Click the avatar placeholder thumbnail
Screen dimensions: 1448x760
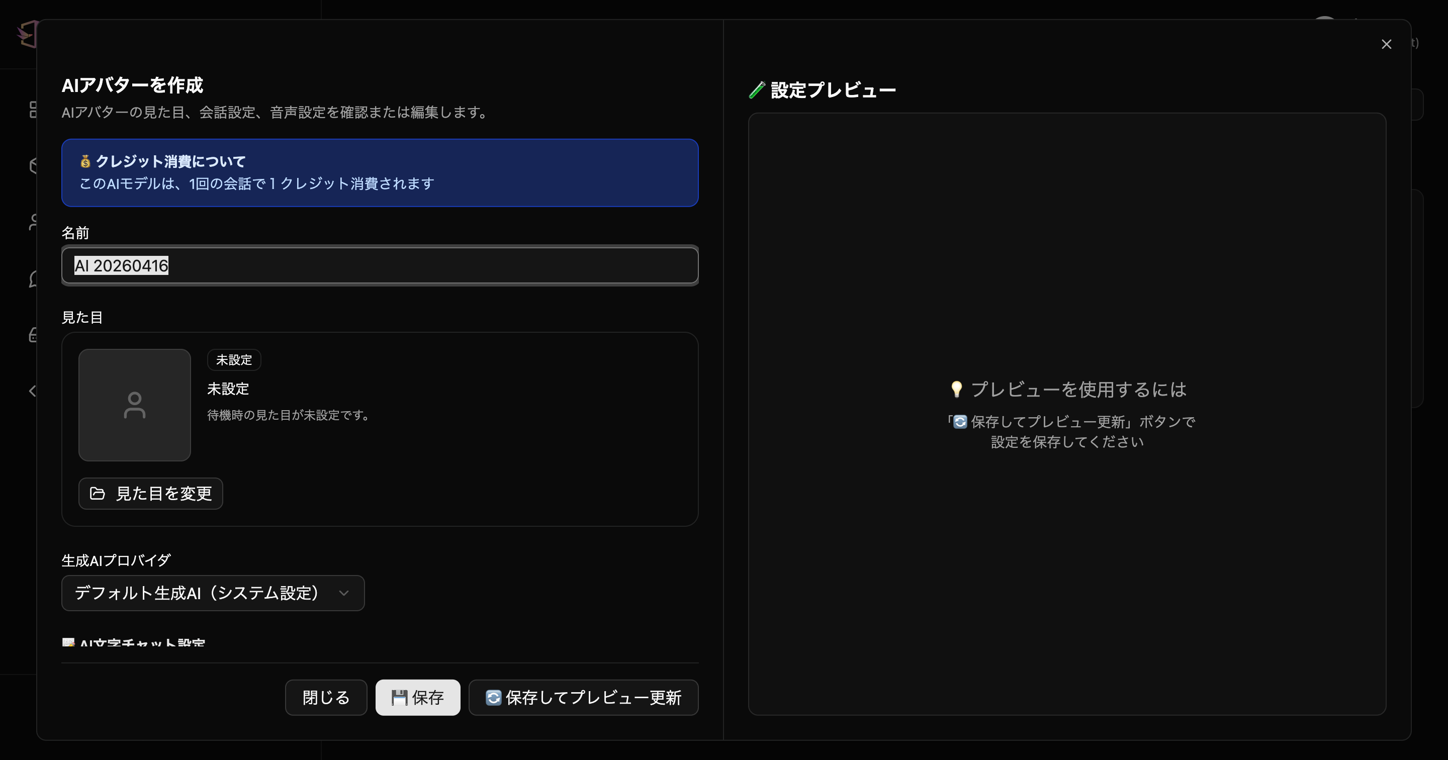[x=135, y=405]
